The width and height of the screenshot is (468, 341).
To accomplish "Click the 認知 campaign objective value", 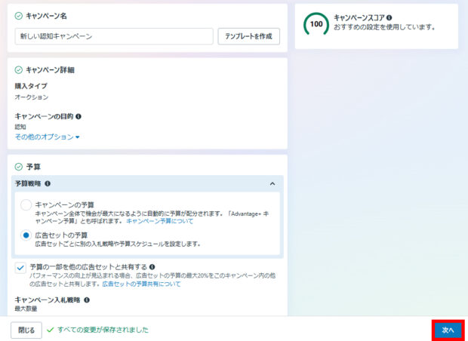I will [x=20, y=127].
